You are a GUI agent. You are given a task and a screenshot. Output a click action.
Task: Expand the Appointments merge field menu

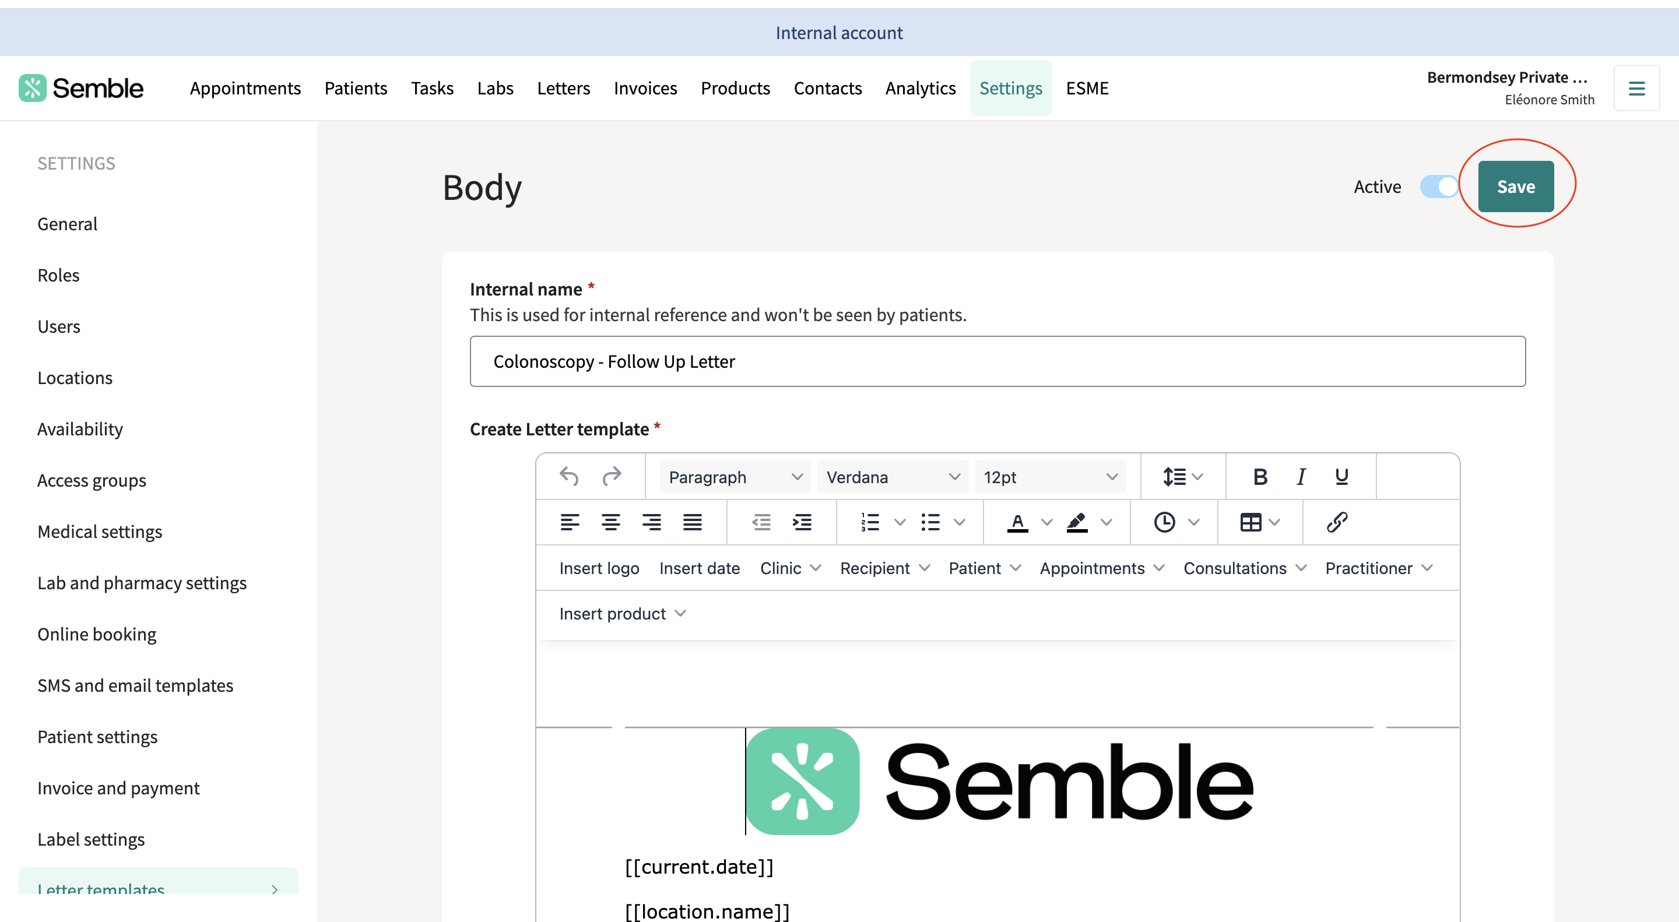[1102, 568]
